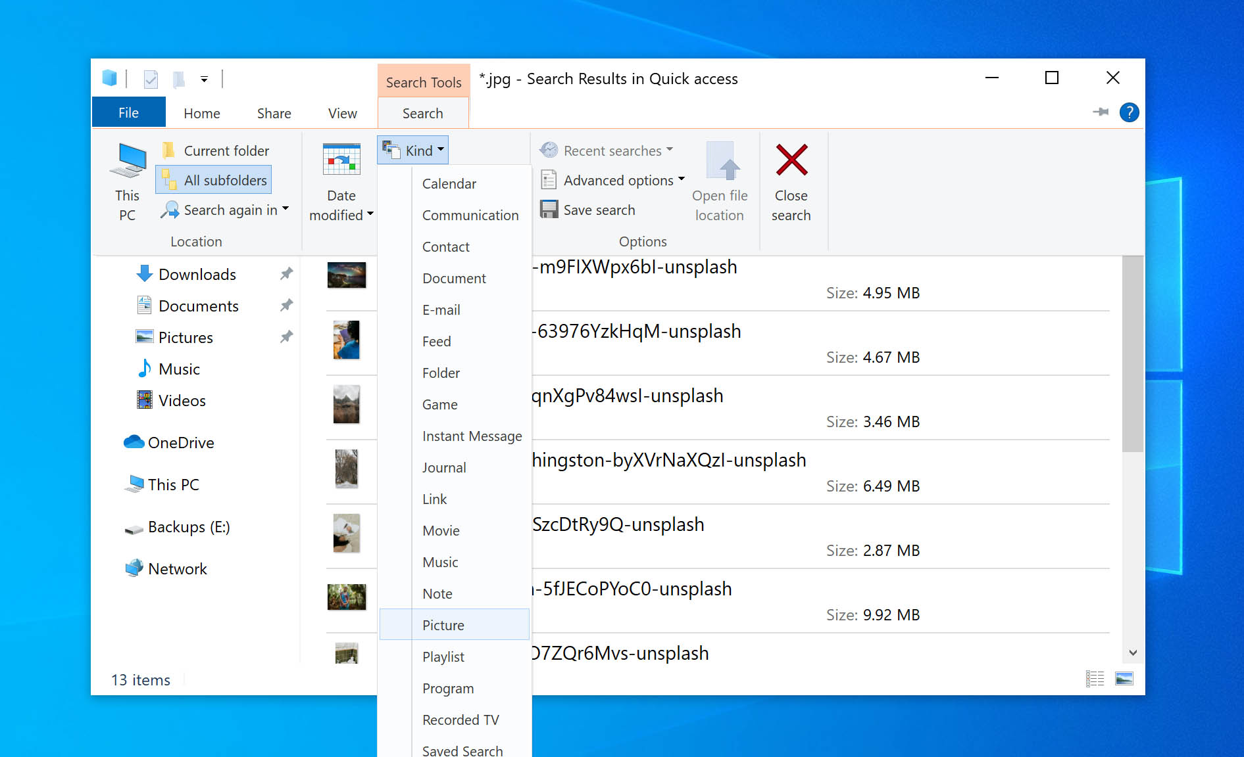Open the File menu tab
Image resolution: width=1244 pixels, height=757 pixels.
pyautogui.click(x=128, y=113)
